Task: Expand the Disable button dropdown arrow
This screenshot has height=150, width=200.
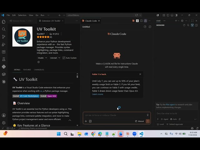Action: pyautogui.click(x=46, y=58)
